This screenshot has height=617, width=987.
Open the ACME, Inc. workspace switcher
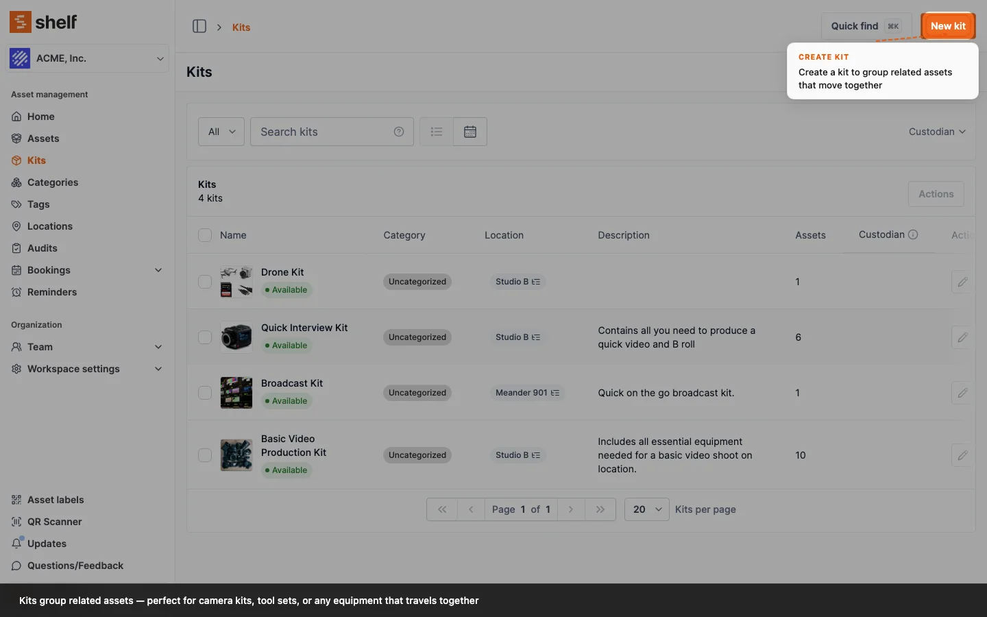(x=88, y=58)
